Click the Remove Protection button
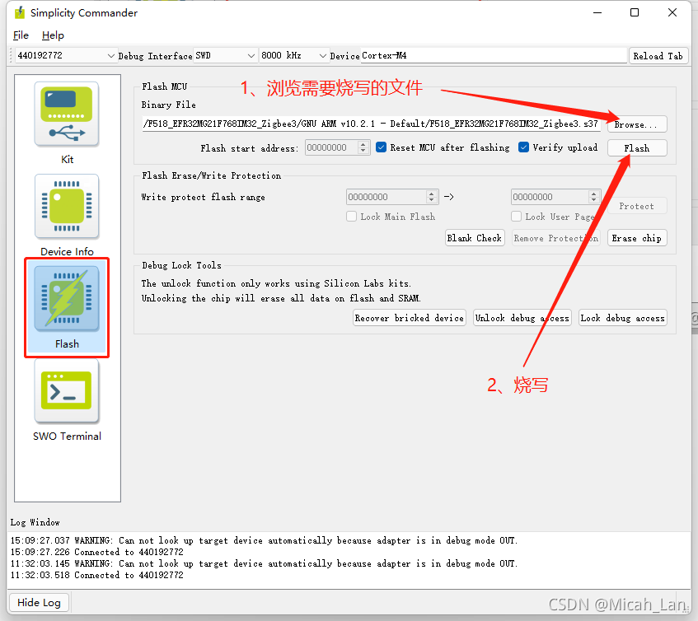This screenshot has height=621, width=698. pyautogui.click(x=556, y=238)
